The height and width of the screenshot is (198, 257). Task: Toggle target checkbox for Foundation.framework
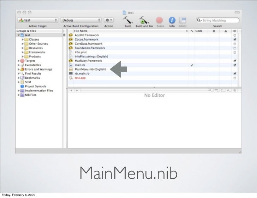point(235,48)
